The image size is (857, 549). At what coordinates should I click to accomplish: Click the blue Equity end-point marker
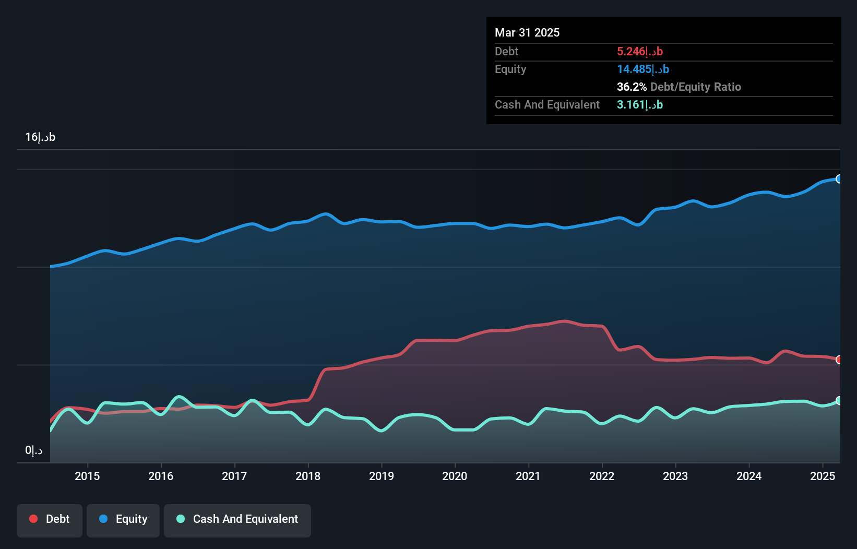839,179
